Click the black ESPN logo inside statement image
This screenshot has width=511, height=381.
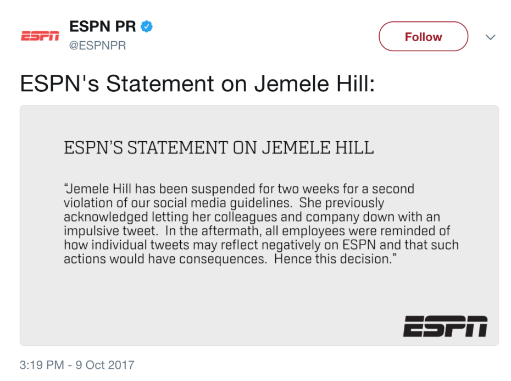(445, 326)
